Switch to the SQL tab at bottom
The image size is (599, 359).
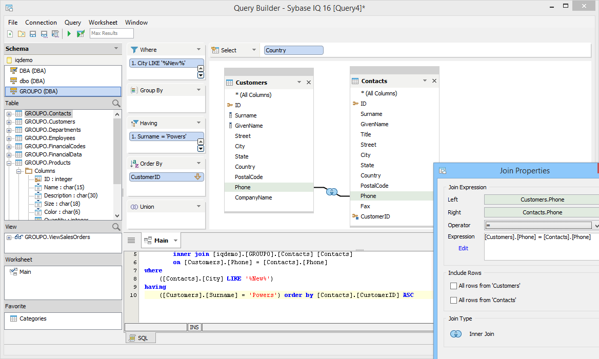coord(141,338)
